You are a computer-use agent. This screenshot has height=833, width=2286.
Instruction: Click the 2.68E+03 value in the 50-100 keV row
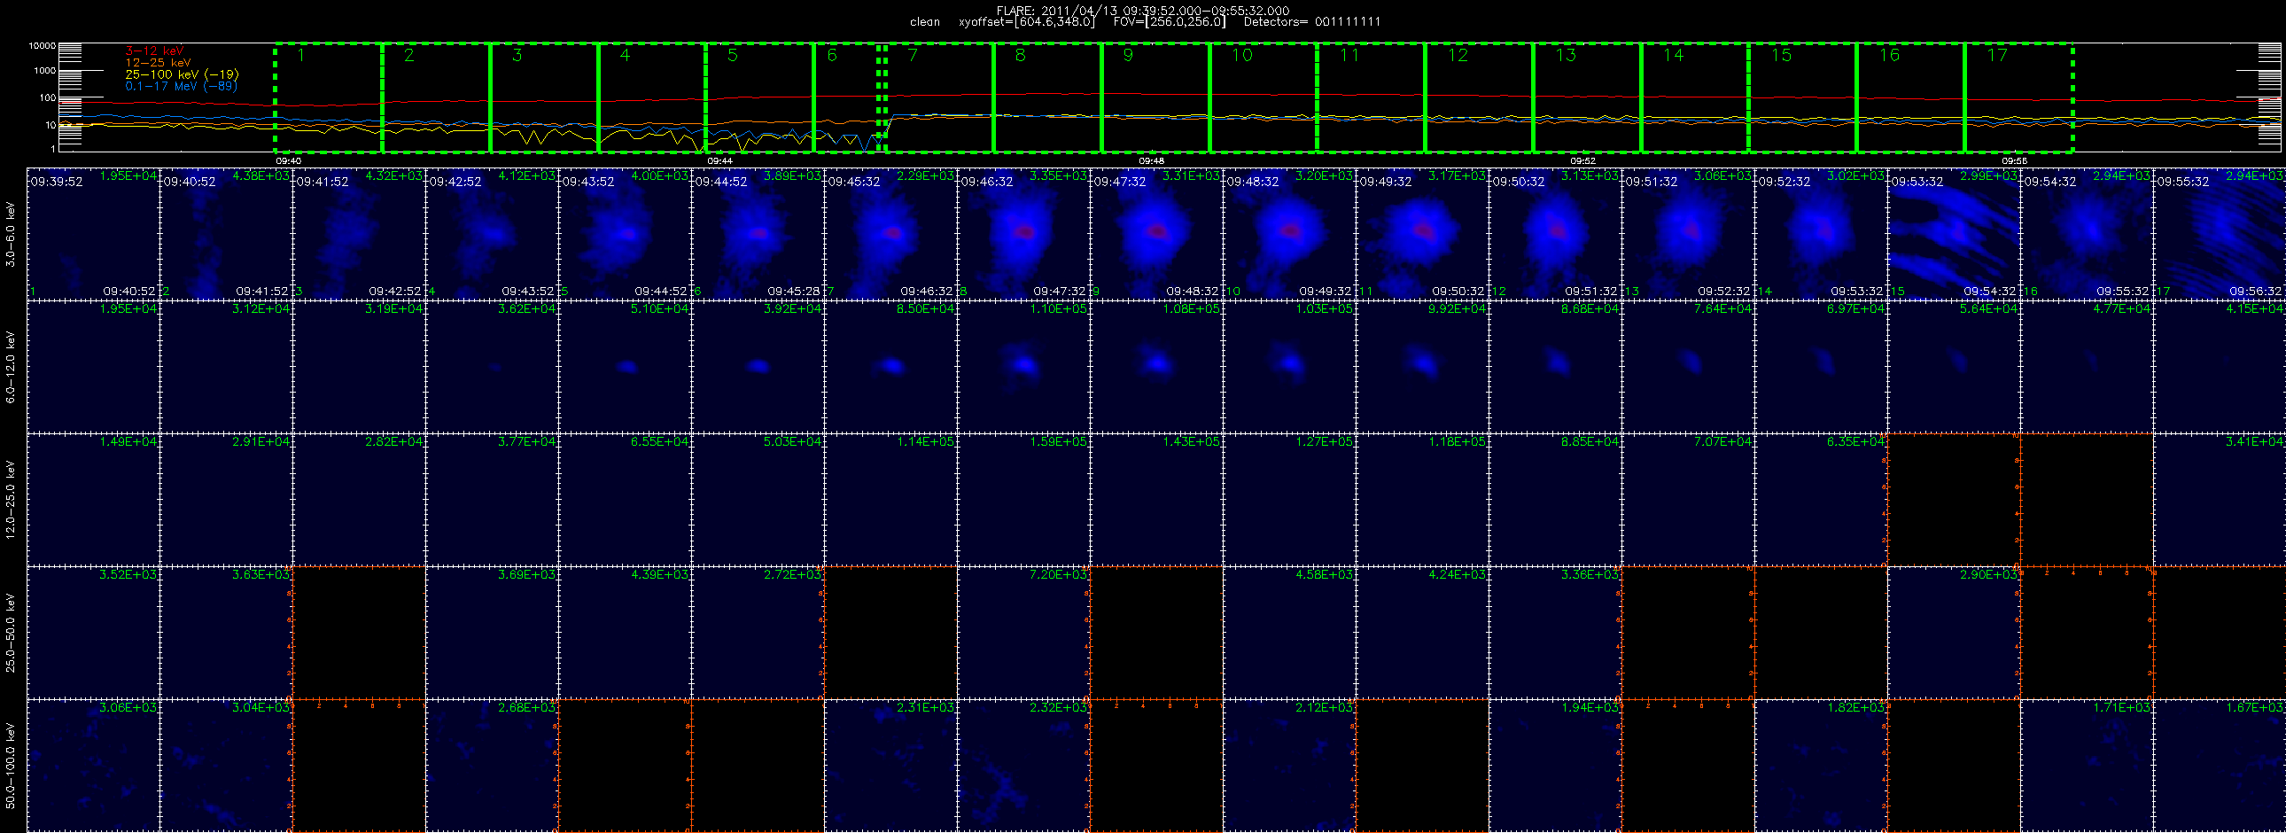(527, 708)
